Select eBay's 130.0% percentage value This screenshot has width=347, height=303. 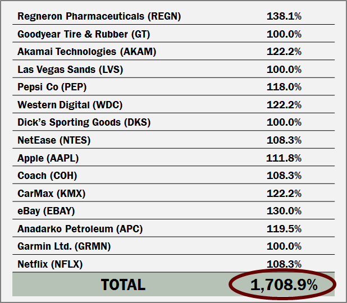pos(284,211)
